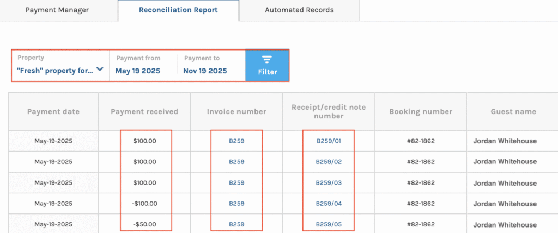Expand the Property dropdown chevron
Screen dimensions: 558x233
click(100, 70)
